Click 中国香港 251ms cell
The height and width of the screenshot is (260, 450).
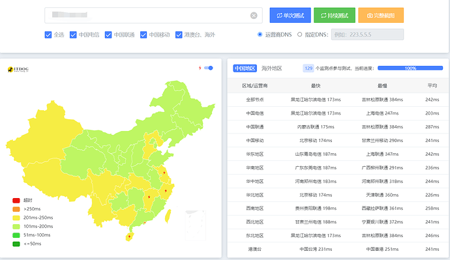(382, 249)
